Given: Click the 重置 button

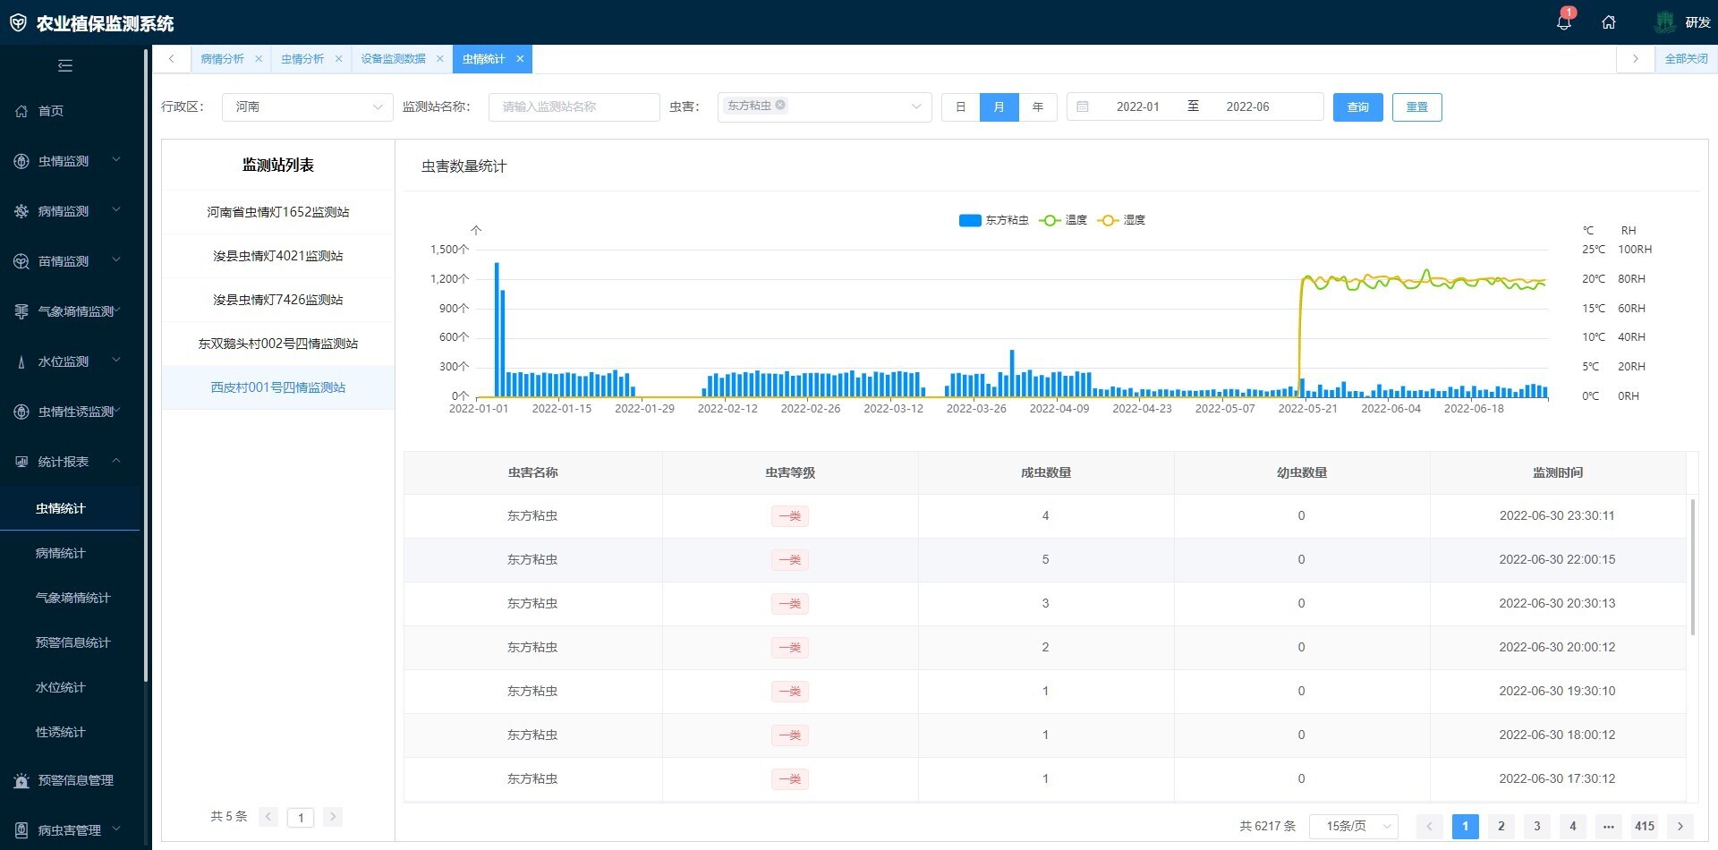Looking at the screenshot, I should click(x=1416, y=106).
